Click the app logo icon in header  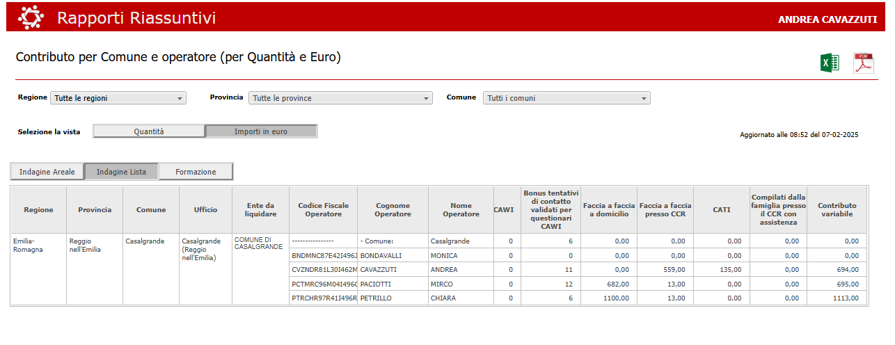30,17
